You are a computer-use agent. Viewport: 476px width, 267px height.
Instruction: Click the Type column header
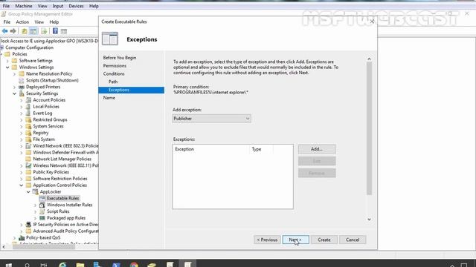tap(261, 149)
